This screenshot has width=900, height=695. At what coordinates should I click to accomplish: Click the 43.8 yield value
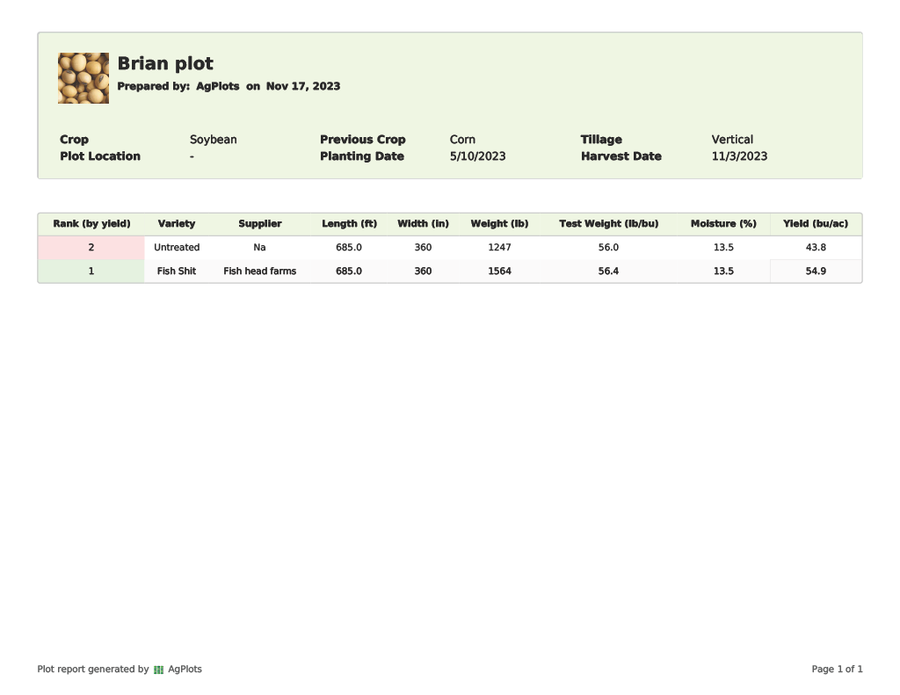click(x=816, y=248)
